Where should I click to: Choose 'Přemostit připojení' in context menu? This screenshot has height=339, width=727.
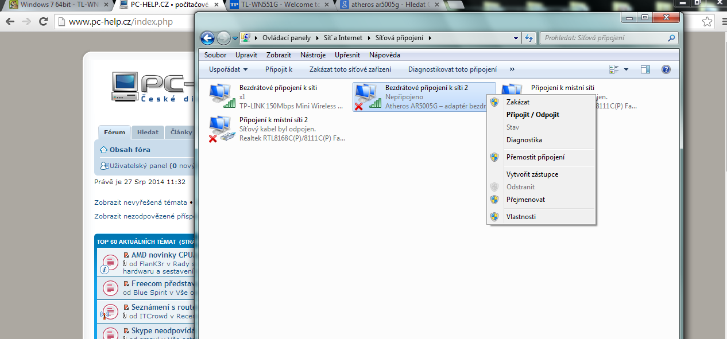535,157
